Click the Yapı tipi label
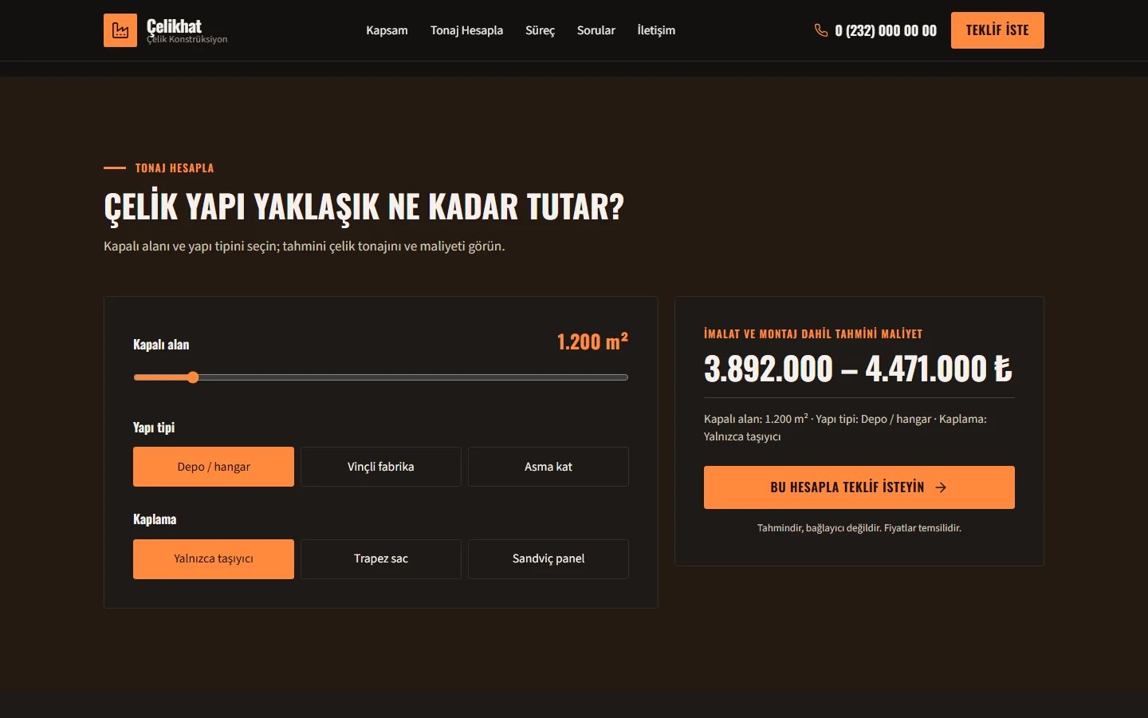Screen dimensions: 1148x718 (154, 428)
